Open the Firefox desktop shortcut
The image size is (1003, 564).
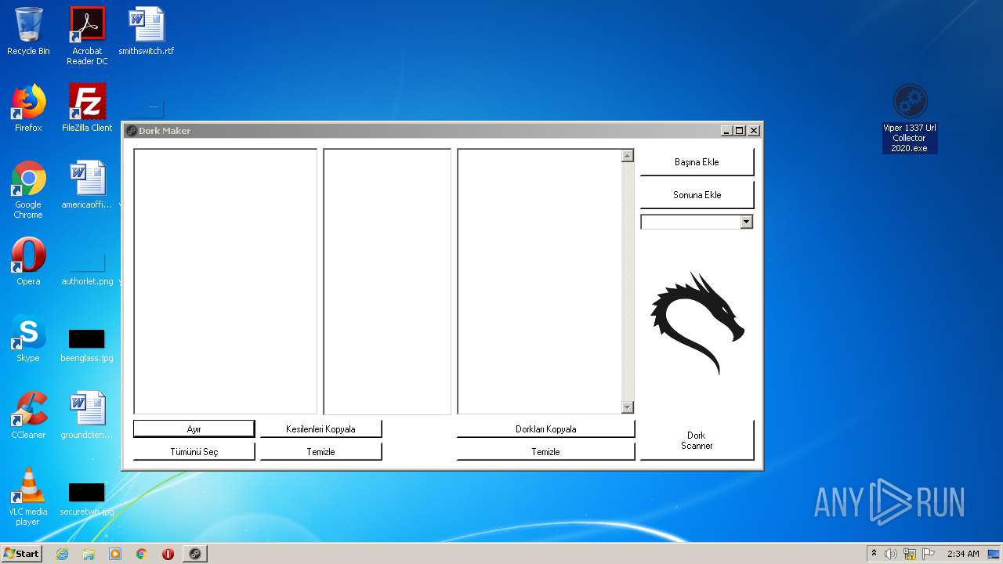[x=28, y=108]
